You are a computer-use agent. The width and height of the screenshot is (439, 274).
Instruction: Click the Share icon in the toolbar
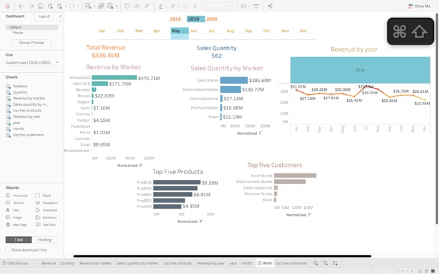point(270,6)
